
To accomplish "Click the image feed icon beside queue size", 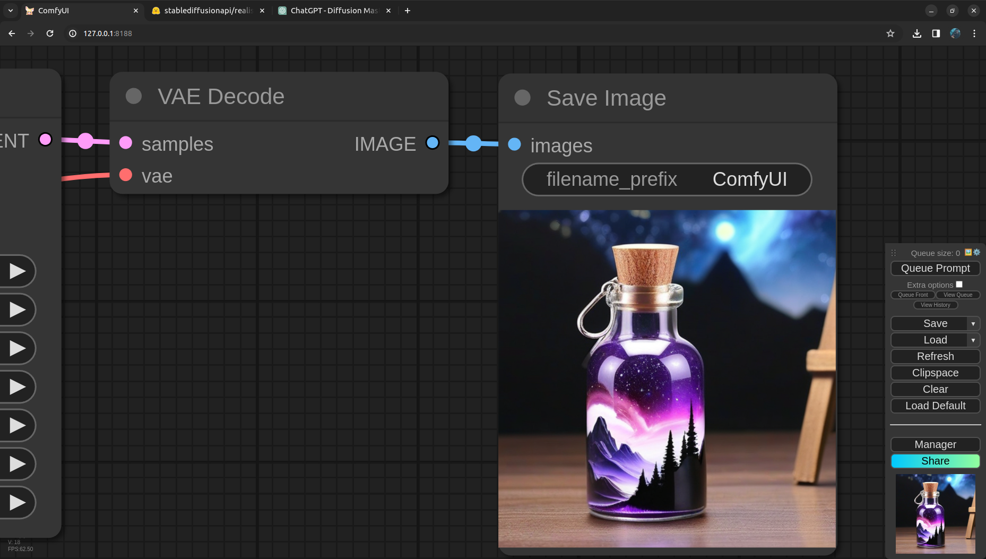I will (968, 253).
